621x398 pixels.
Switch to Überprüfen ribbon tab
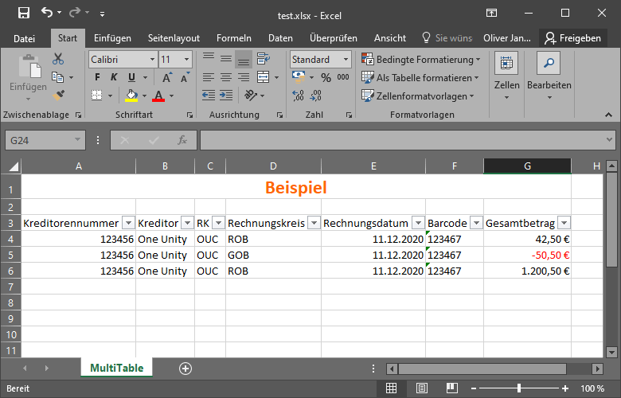coord(334,38)
